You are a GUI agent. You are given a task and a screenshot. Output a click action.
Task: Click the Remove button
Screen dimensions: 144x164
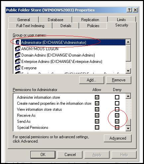[x=119, y=80]
